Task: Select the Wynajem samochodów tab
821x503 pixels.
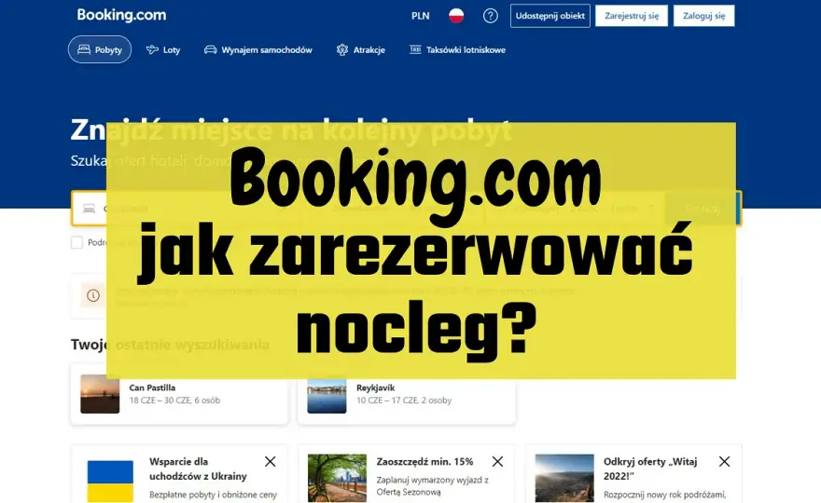Action: click(x=257, y=49)
